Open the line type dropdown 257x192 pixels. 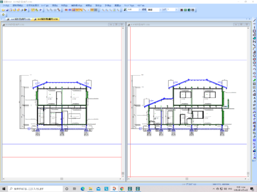(x=160, y=10)
